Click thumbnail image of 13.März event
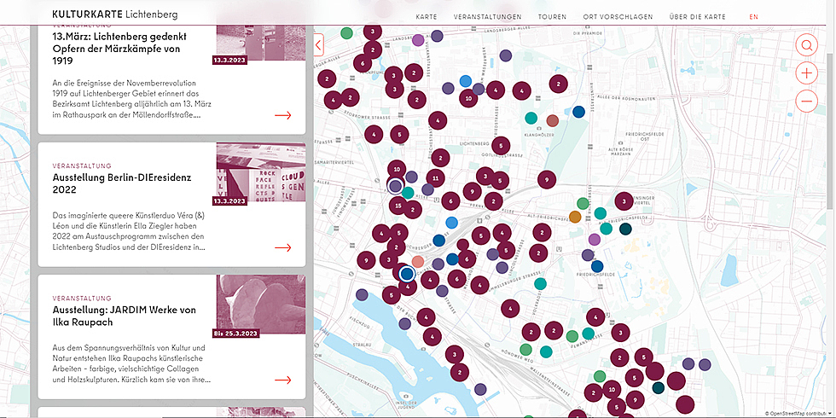 (261, 43)
